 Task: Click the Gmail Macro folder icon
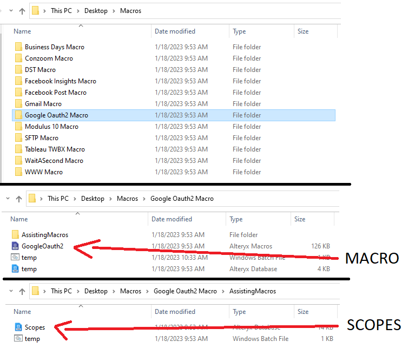18,104
